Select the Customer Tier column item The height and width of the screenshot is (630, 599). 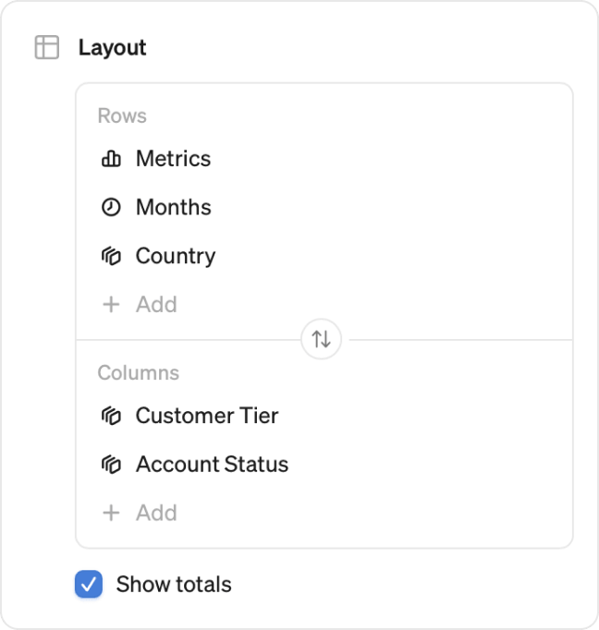pyautogui.click(x=324, y=416)
